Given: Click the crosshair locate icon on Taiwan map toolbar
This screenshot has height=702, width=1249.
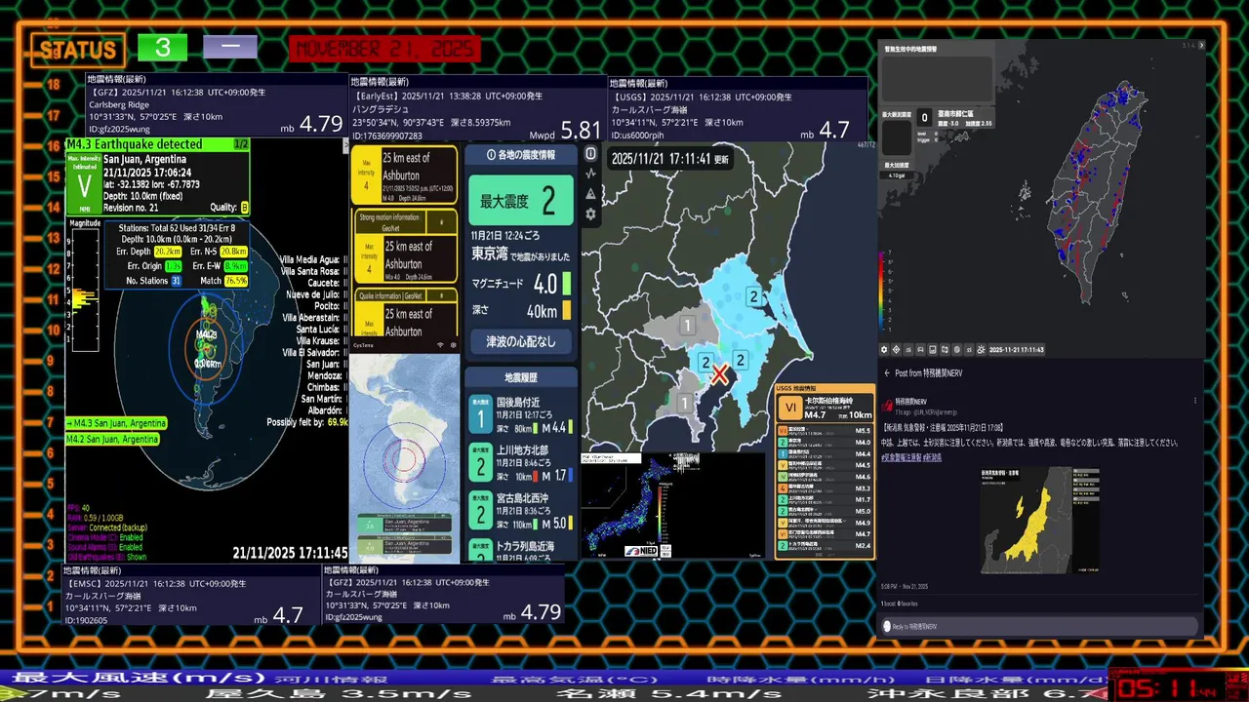Looking at the screenshot, I should (x=897, y=349).
